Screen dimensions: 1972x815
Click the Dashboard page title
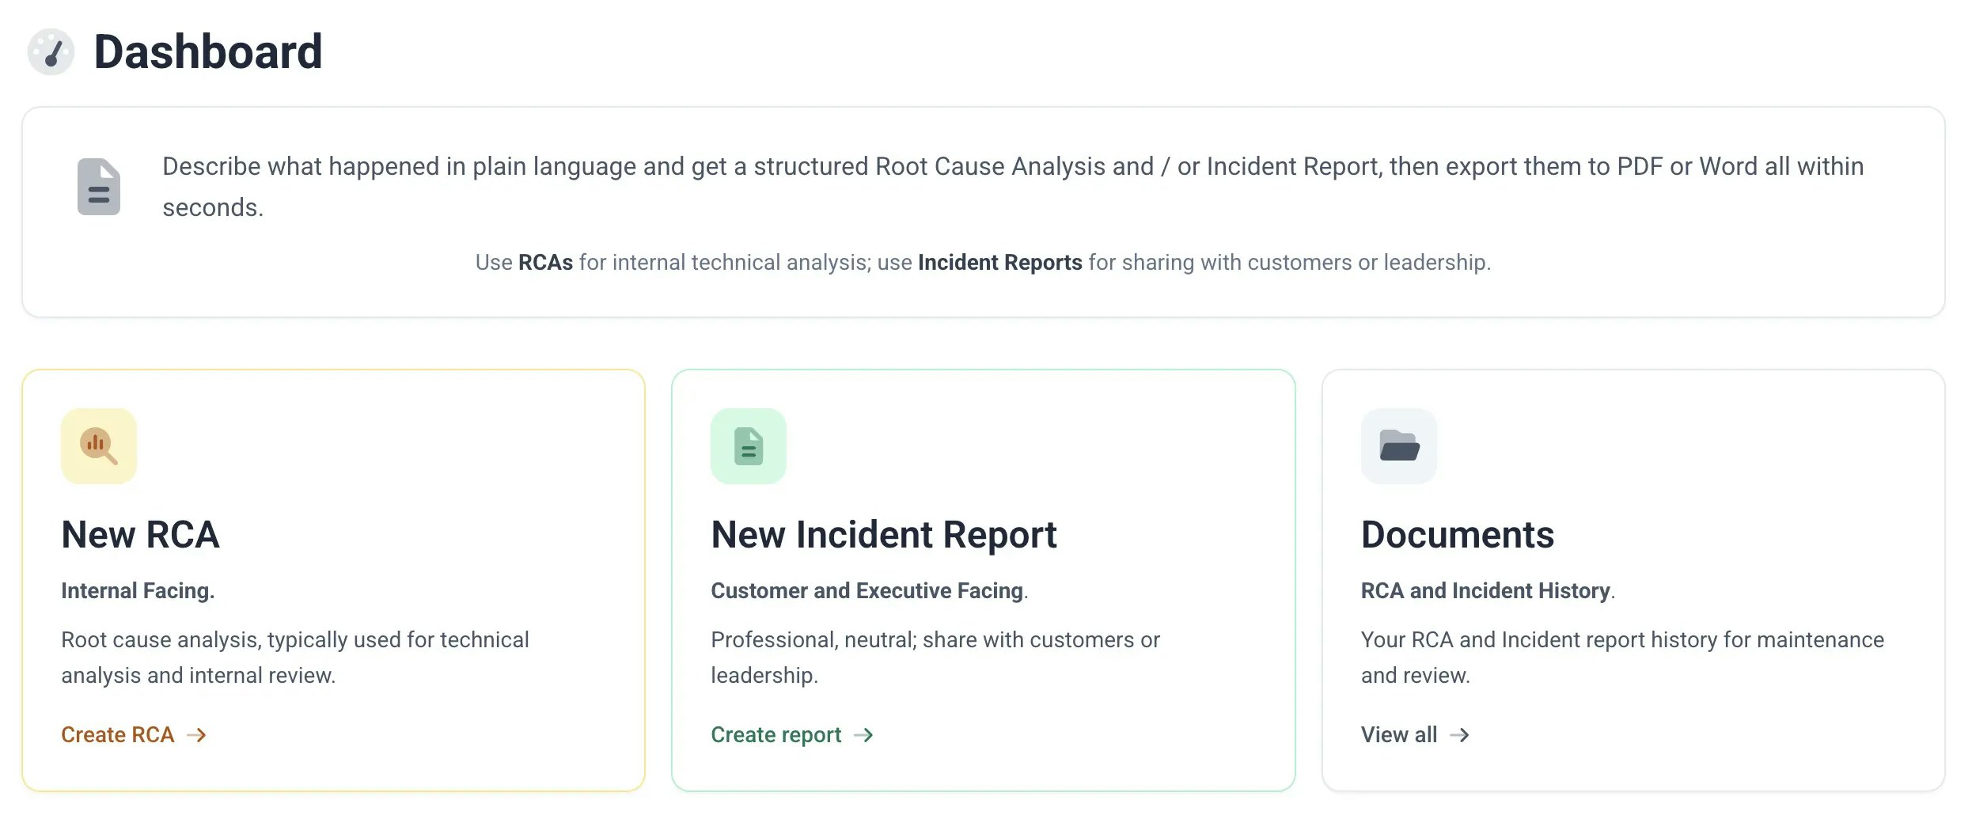coord(208,51)
